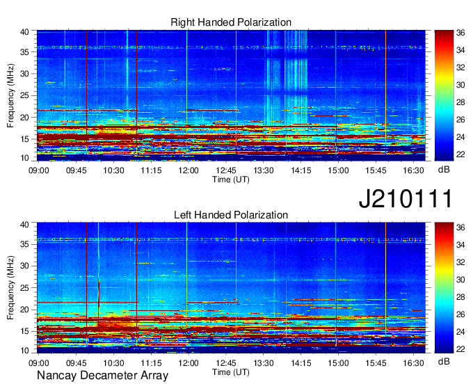Screen dimensions: 473x384
Task: Click "35" frequency tick on Left Handed plot
Action: pos(24,244)
